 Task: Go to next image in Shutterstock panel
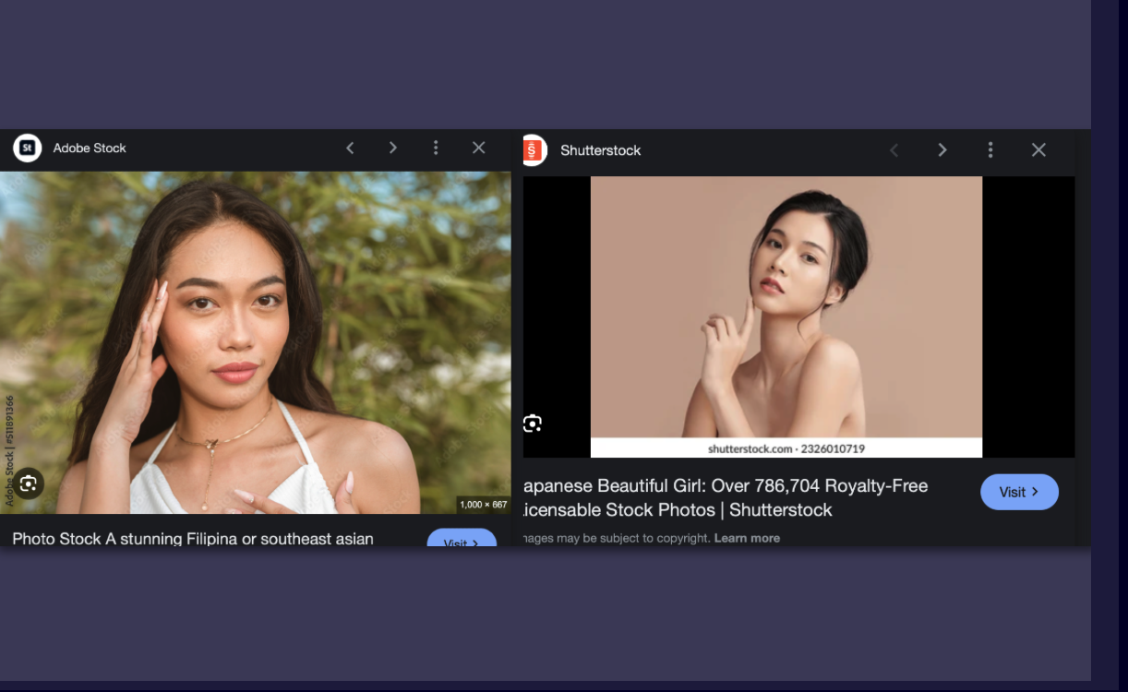tap(942, 150)
